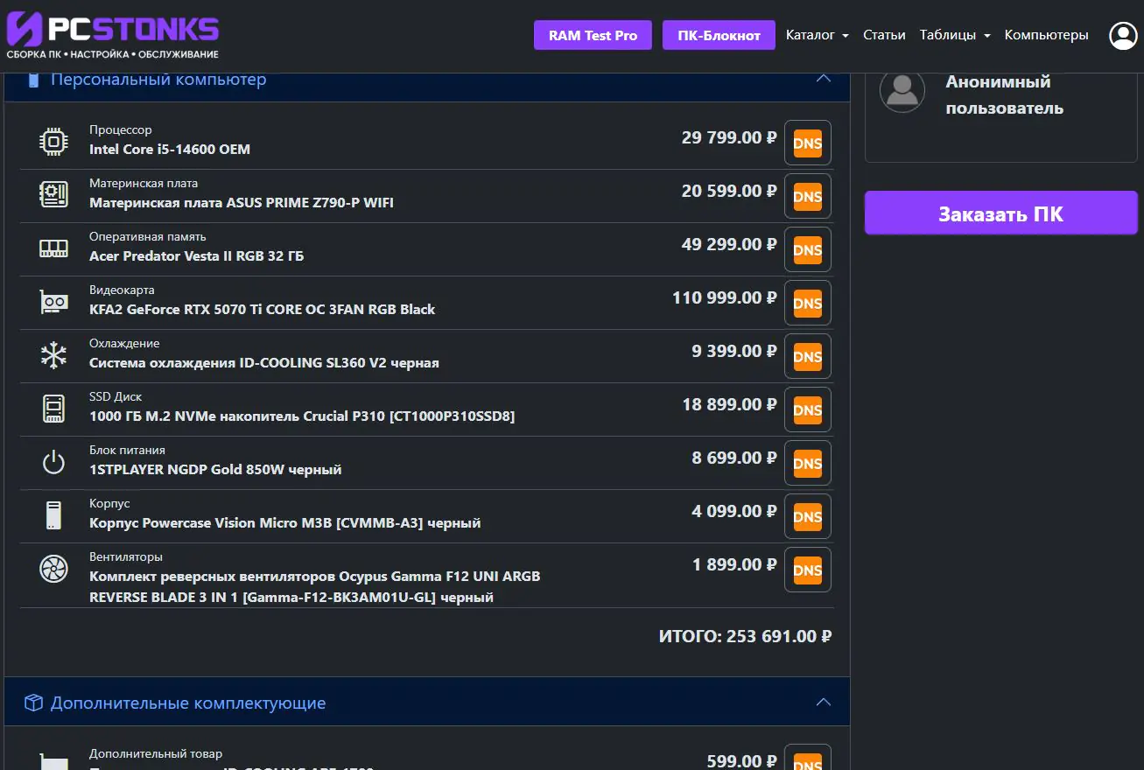Click the anonymous user avatar
This screenshot has width=1144, height=770.
click(902, 90)
